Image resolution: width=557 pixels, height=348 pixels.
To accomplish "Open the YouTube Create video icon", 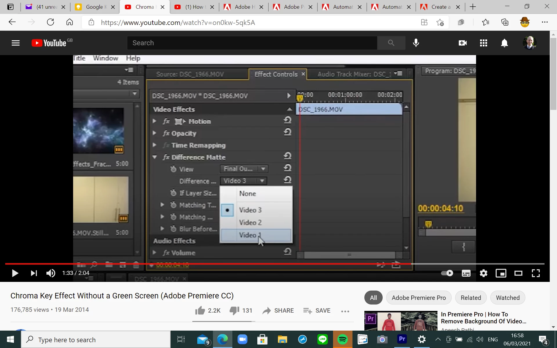I will [x=462, y=43].
